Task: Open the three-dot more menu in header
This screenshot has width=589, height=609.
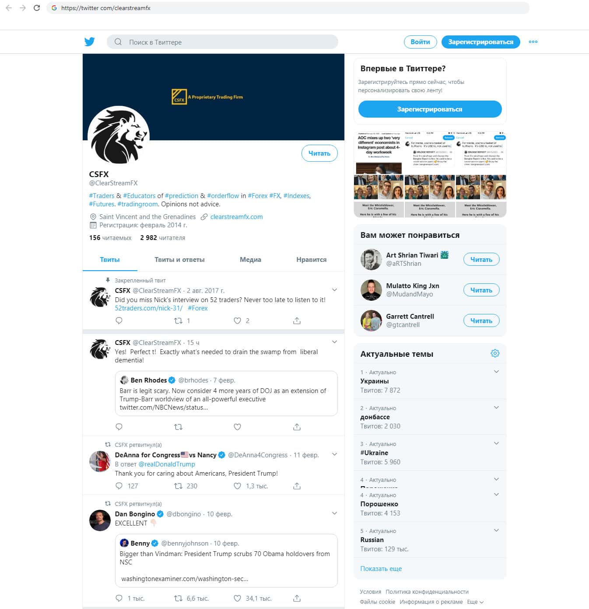Action: (533, 42)
